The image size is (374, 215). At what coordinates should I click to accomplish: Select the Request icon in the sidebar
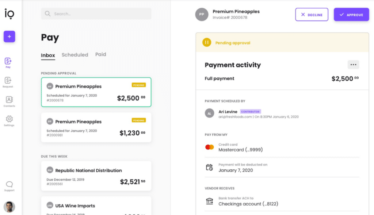click(9, 81)
